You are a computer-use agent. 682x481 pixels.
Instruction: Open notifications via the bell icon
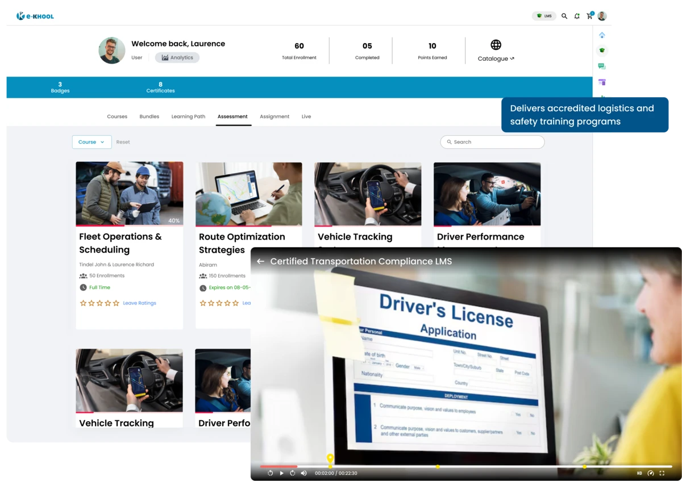click(577, 16)
